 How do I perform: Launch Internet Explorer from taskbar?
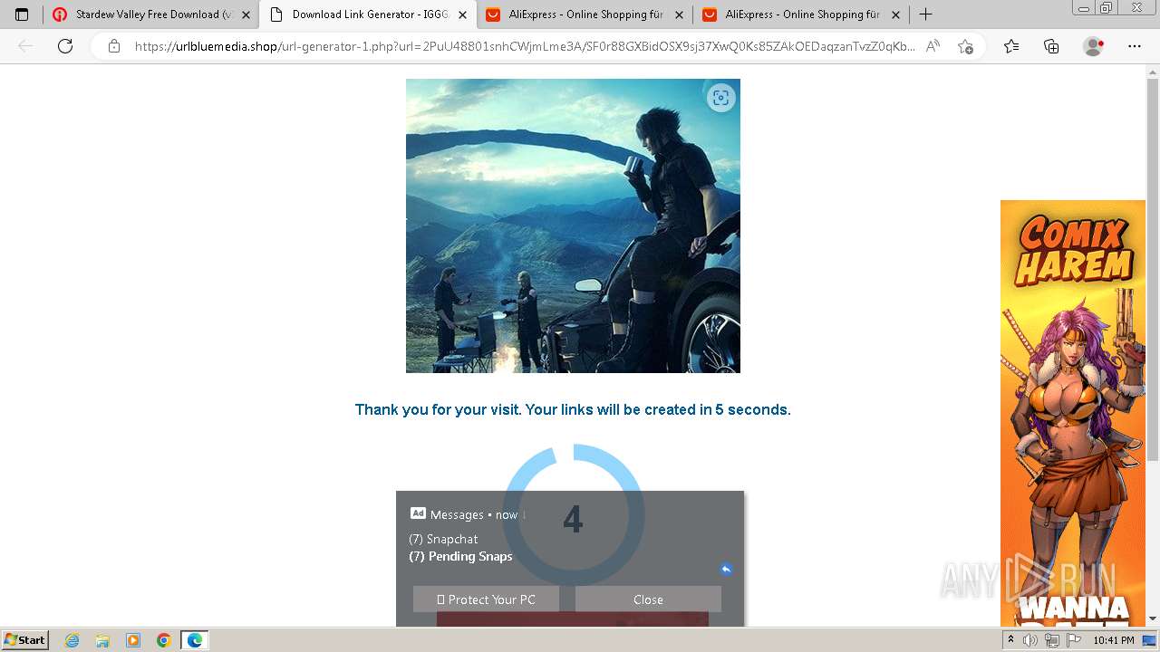72,640
